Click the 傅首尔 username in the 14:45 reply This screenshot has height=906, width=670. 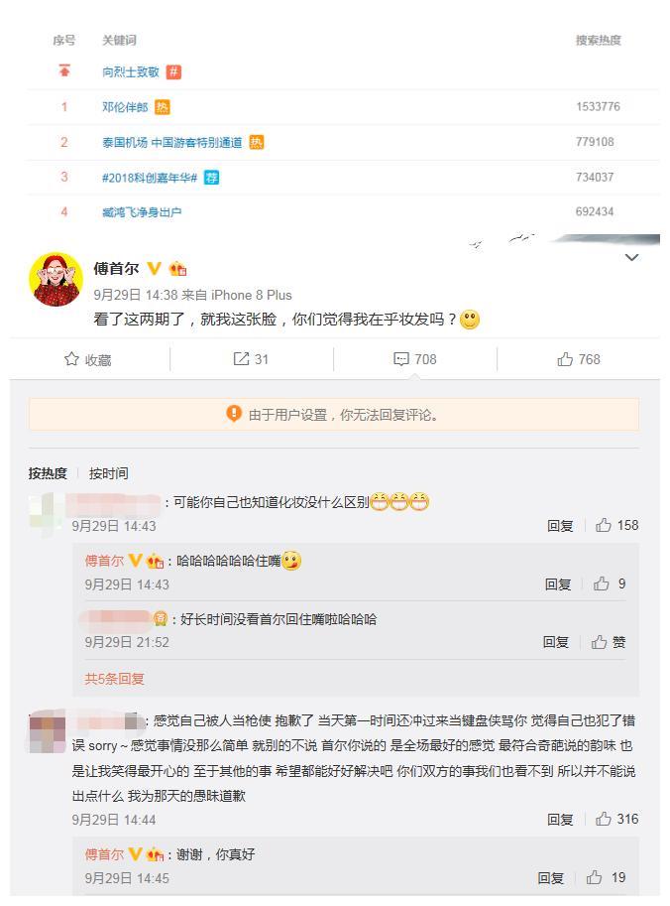(104, 854)
